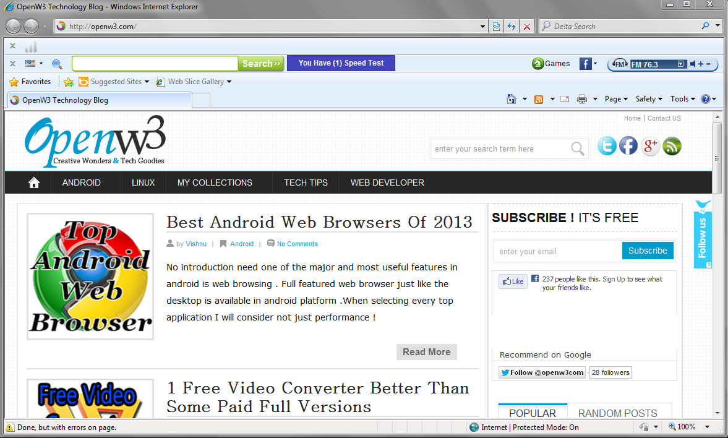The image size is (728, 438).
Task: Open the Page menu dropdown
Action: 616,99
